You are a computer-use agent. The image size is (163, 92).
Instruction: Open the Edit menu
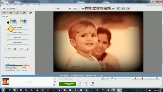(x=7, y=5)
